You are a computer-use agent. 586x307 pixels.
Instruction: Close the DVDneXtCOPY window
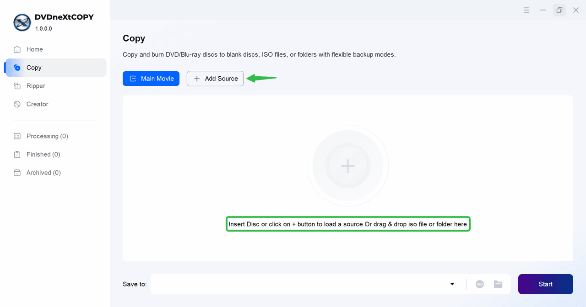click(576, 10)
